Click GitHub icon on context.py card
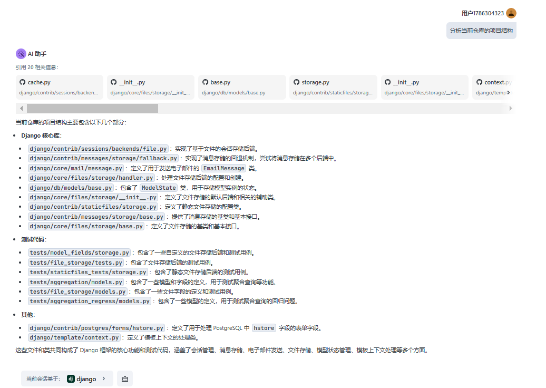The width and height of the screenshot is (546, 388). [480, 82]
